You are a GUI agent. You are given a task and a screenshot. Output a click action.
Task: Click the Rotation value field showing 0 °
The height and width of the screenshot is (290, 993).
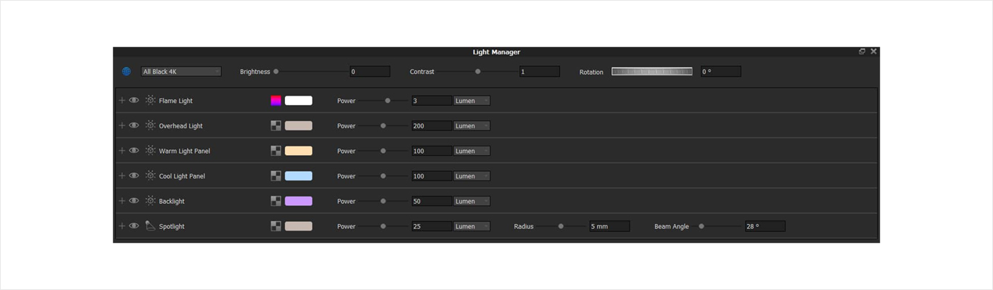coord(721,72)
